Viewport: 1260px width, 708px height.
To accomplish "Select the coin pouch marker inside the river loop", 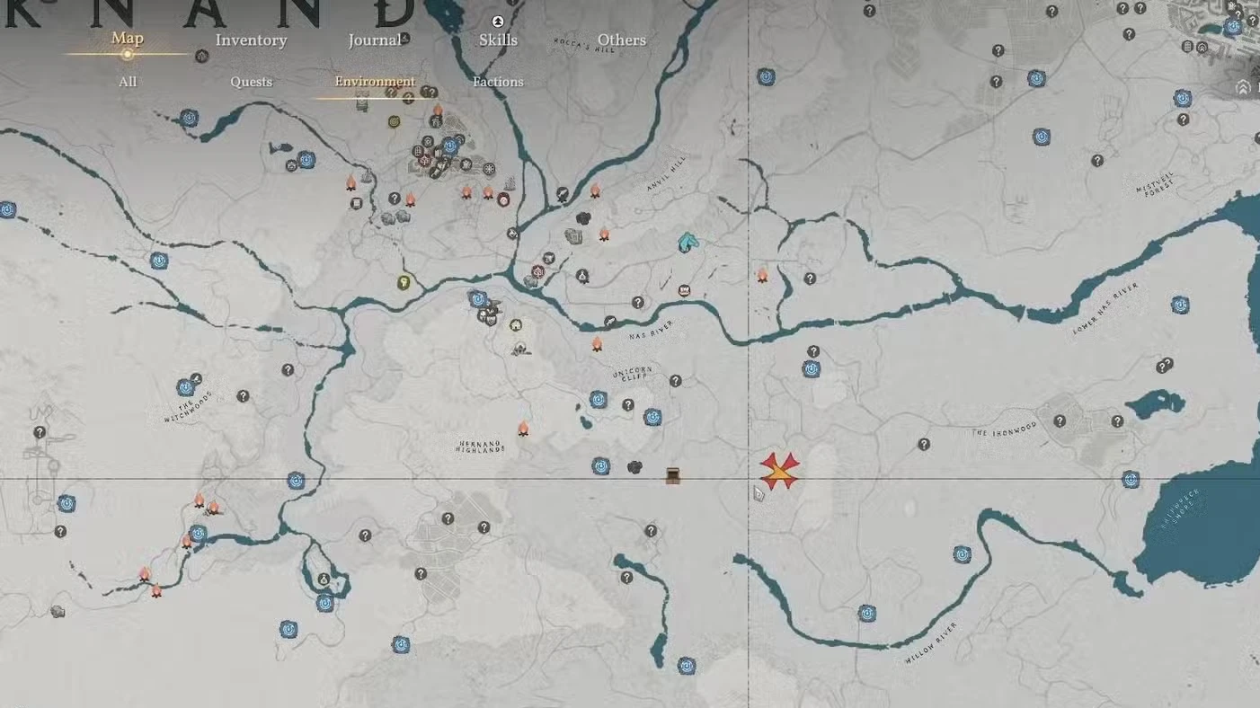I will tap(324, 580).
